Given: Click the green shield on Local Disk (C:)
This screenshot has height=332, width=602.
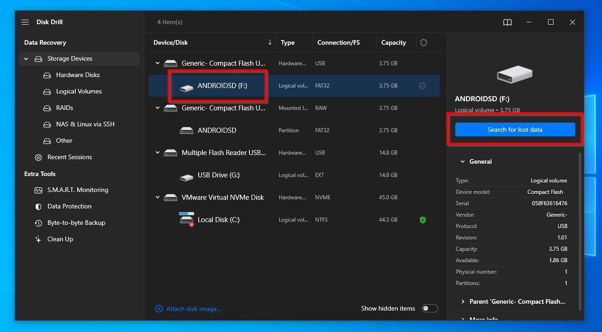Looking at the screenshot, I should pyautogui.click(x=422, y=220).
